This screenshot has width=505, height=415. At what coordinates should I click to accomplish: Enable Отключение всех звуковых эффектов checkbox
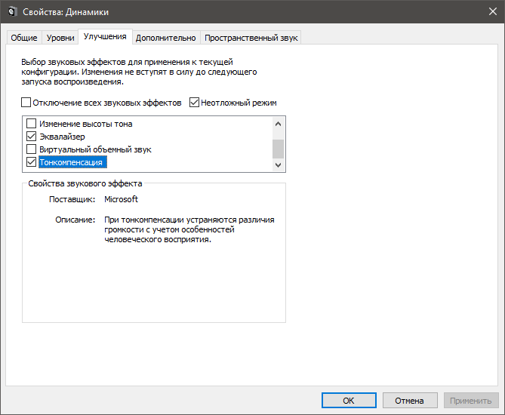pyautogui.click(x=26, y=103)
